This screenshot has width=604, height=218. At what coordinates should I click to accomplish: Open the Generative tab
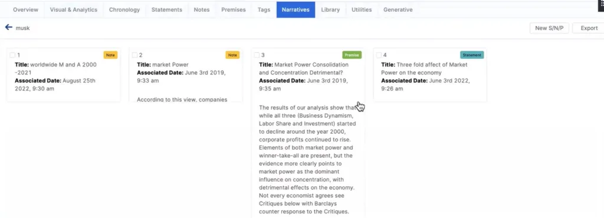pos(398,9)
